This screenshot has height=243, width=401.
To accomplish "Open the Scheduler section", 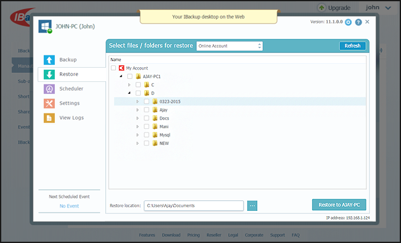I will point(72,89).
